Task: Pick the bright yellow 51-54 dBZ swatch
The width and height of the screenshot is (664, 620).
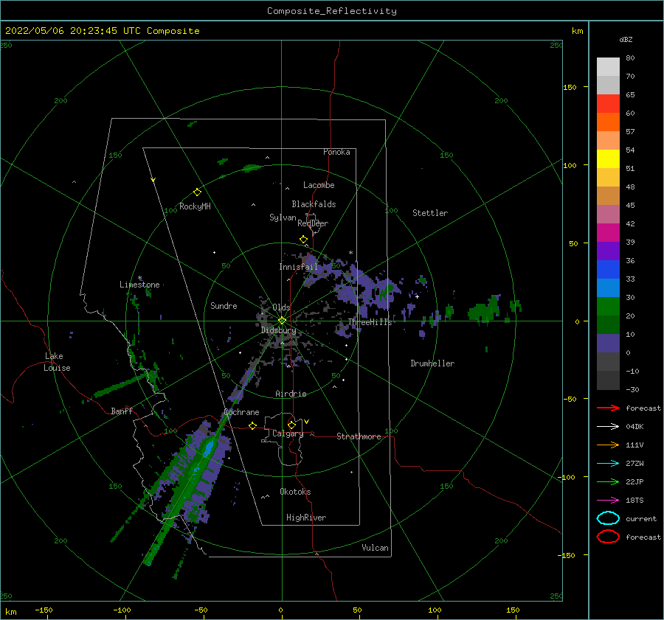Action: [x=608, y=159]
